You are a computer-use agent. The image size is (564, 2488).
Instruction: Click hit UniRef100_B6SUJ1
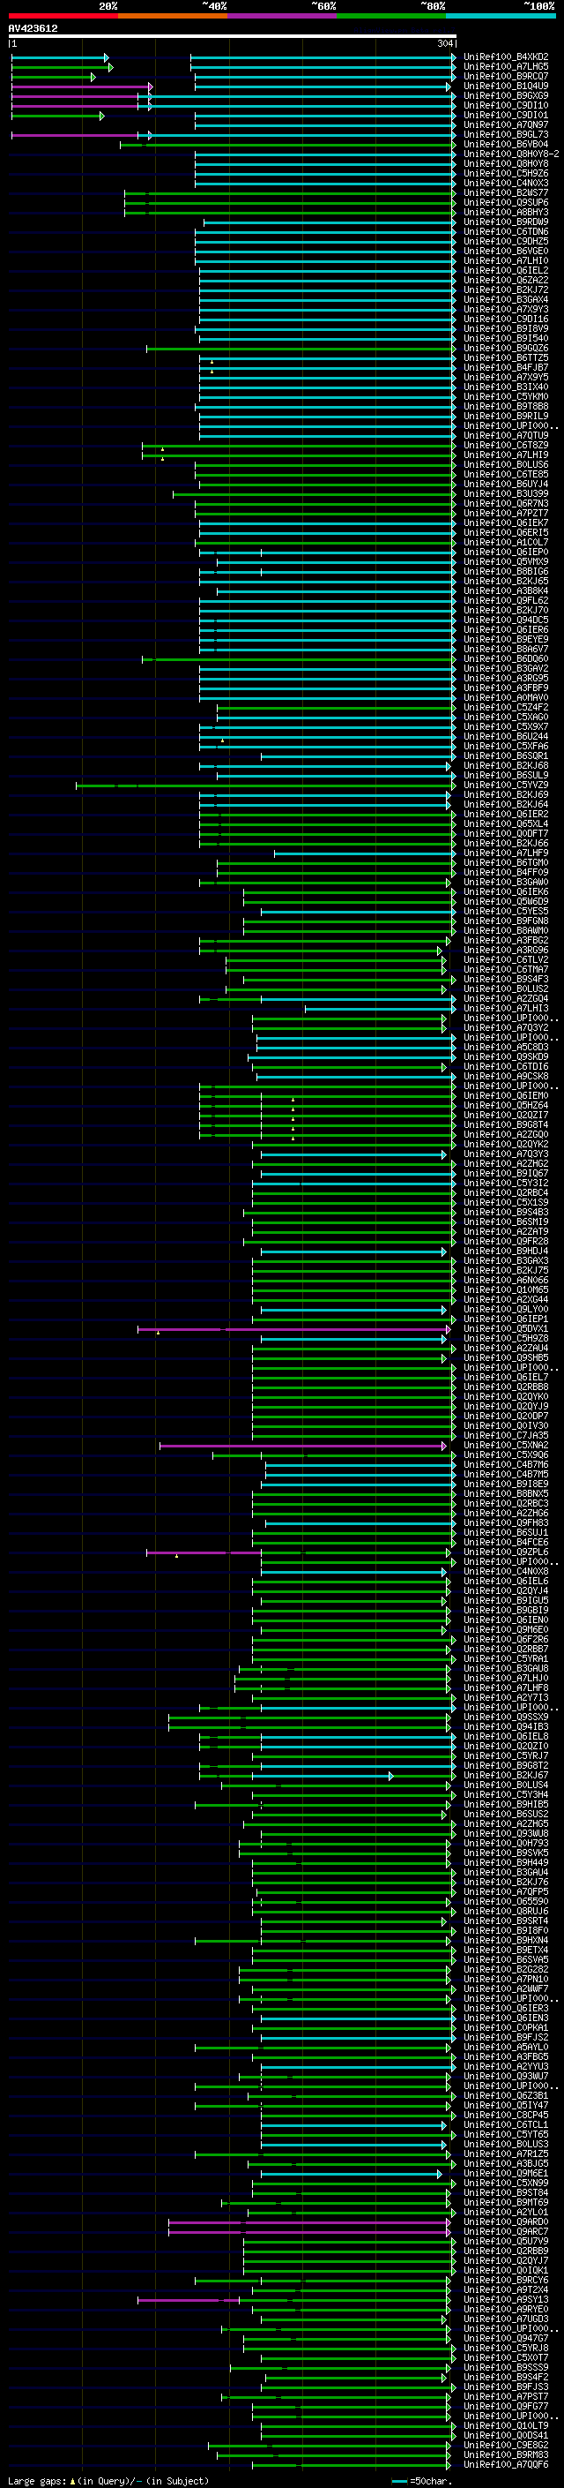pyautogui.click(x=506, y=1533)
